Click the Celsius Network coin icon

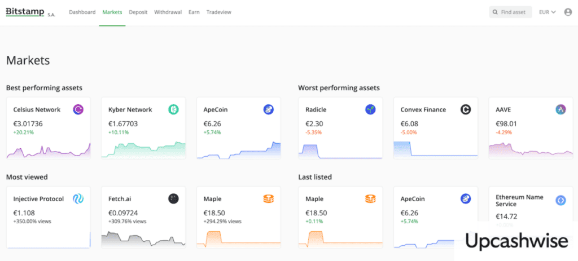coord(78,109)
